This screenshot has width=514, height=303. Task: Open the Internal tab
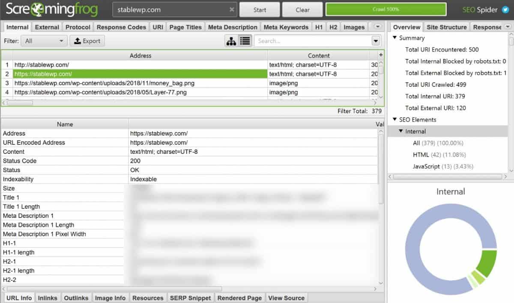click(x=18, y=27)
